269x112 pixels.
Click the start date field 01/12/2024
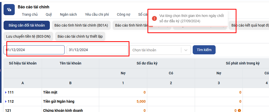tap(34, 50)
